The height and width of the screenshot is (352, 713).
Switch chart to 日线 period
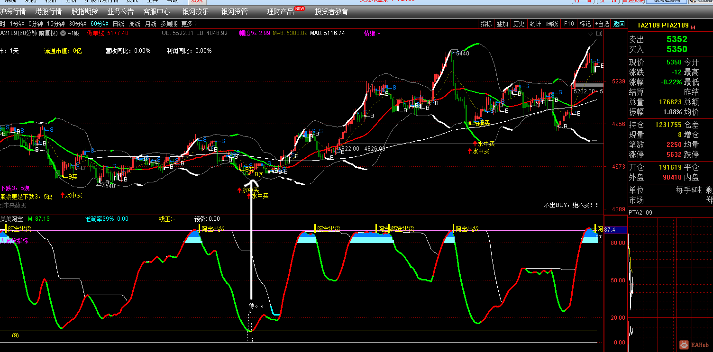click(x=118, y=24)
